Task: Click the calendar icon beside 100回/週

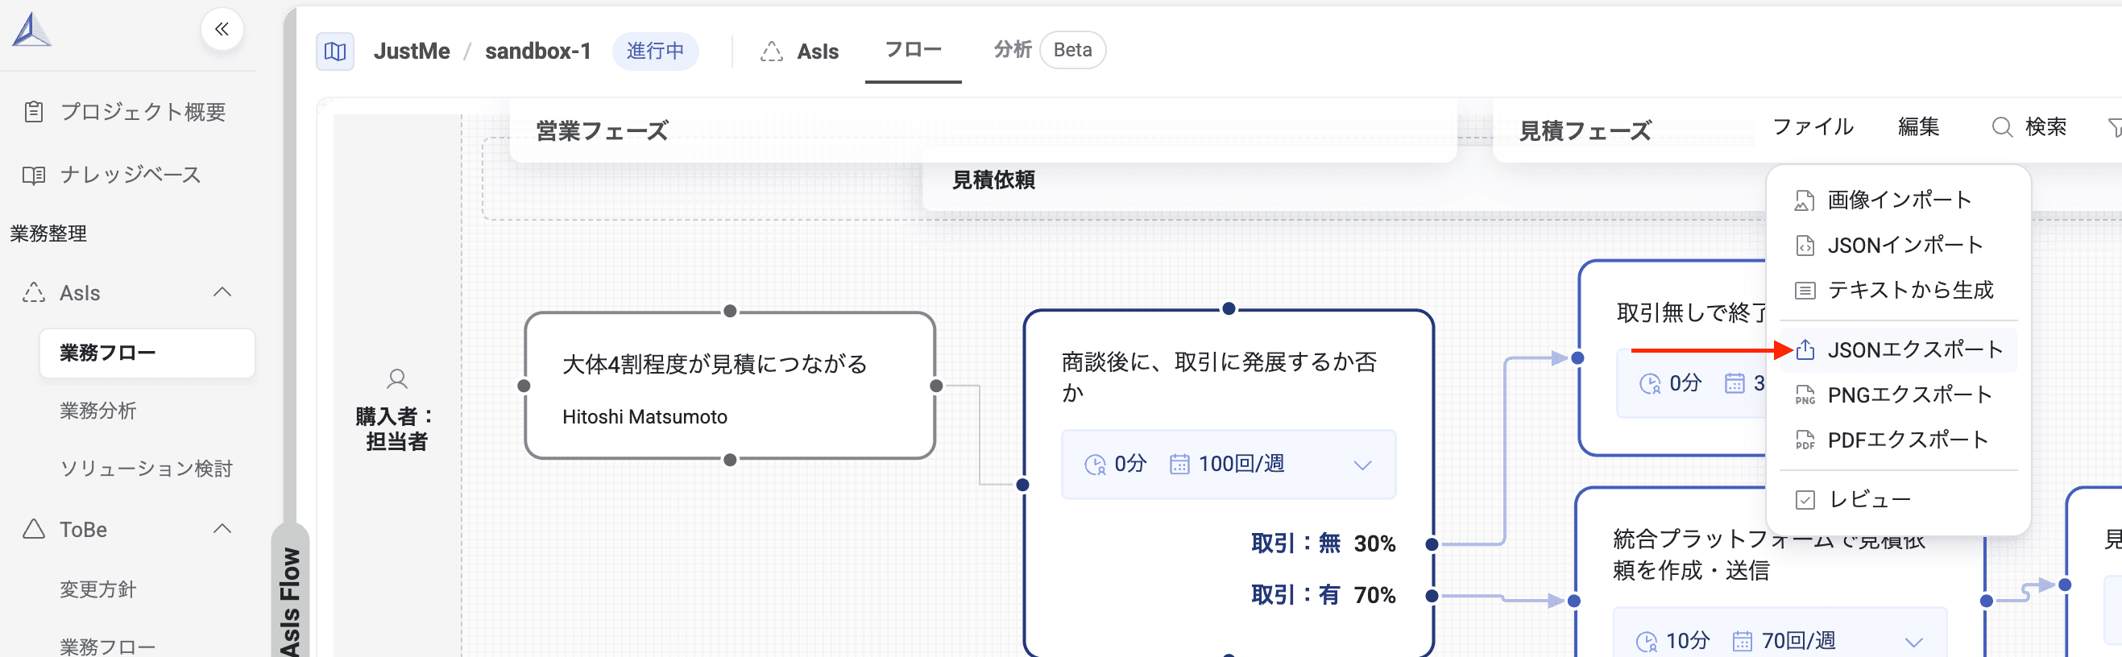Action: pyautogui.click(x=1179, y=465)
